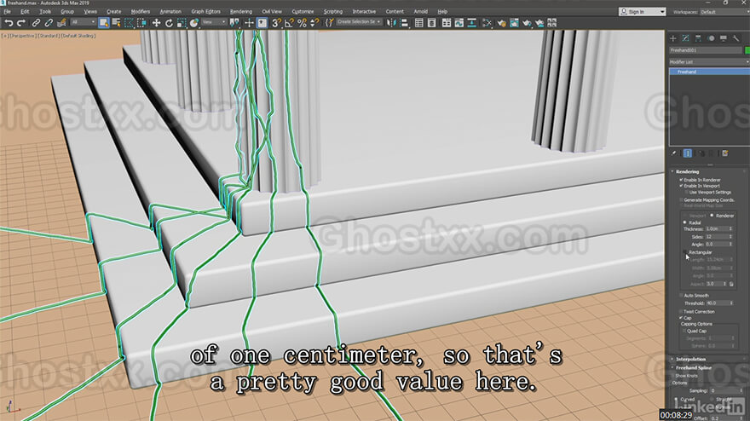
Task: Open the Sign In dropdown
Action: (x=642, y=11)
